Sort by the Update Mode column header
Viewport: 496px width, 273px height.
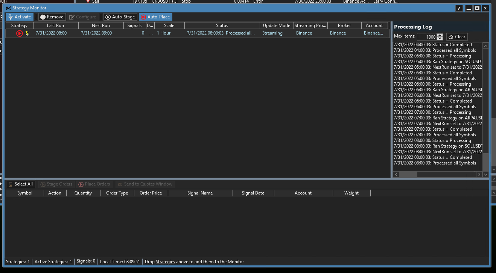click(x=277, y=26)
